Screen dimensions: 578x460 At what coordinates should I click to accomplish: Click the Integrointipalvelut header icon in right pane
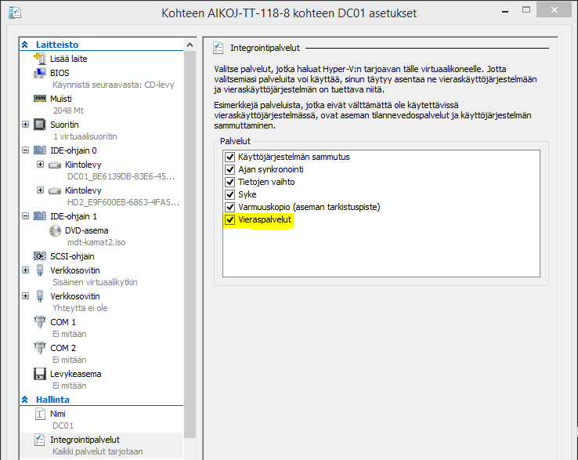tap(218, 48)
